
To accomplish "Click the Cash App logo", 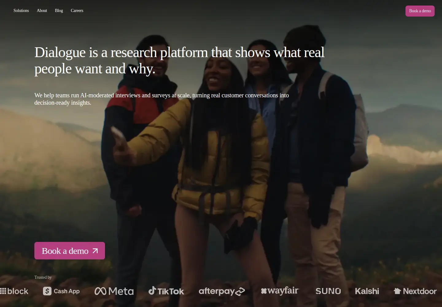I will [x=61, y=291].
